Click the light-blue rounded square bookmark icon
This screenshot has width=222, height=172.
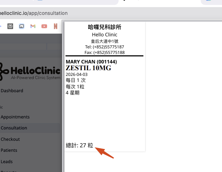pyautogui.click(x=22, y=26)
